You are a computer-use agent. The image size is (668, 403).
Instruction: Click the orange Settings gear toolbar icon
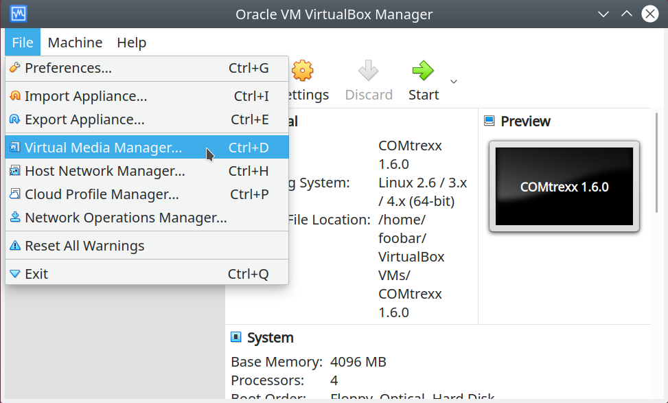(303, 71)
